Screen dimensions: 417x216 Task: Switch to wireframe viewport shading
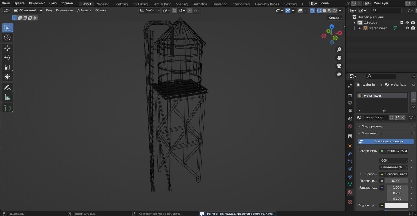pos(319,10)
